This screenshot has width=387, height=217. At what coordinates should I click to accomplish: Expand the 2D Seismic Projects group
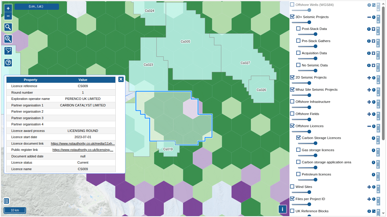[369, 78]
